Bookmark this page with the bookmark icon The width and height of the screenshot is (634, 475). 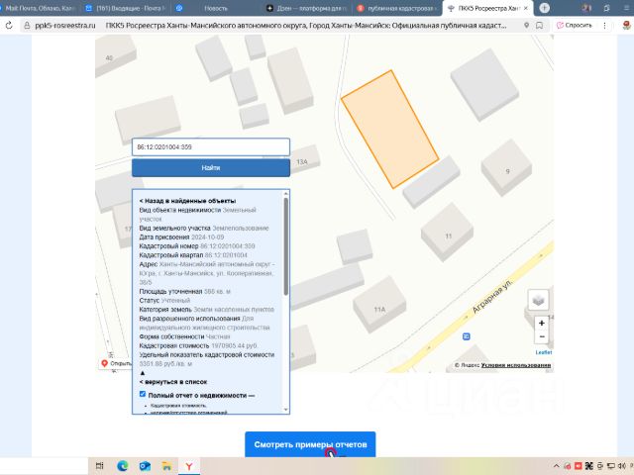(539, 26)
